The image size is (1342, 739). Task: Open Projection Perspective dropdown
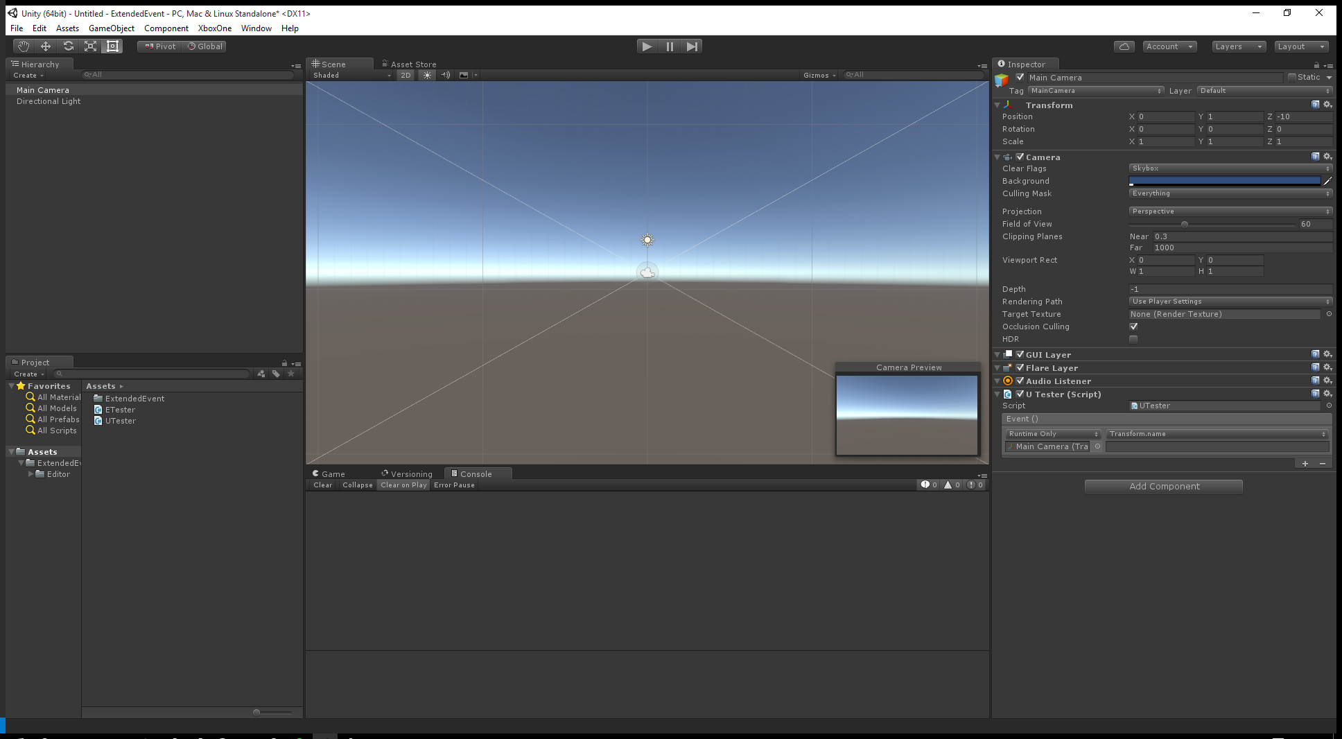point(1230,211)
